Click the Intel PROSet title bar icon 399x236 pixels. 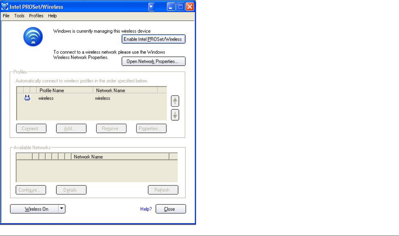[x=5, y=6]
